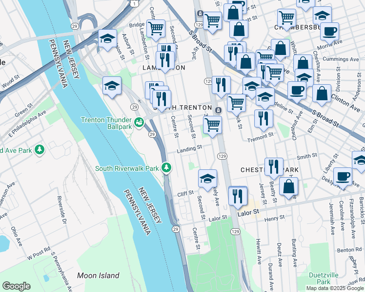Select the shopping cart marker near Bridge St
Image resolution: width=365 pixels, height=292 pixels.
[x=156, y=30]
